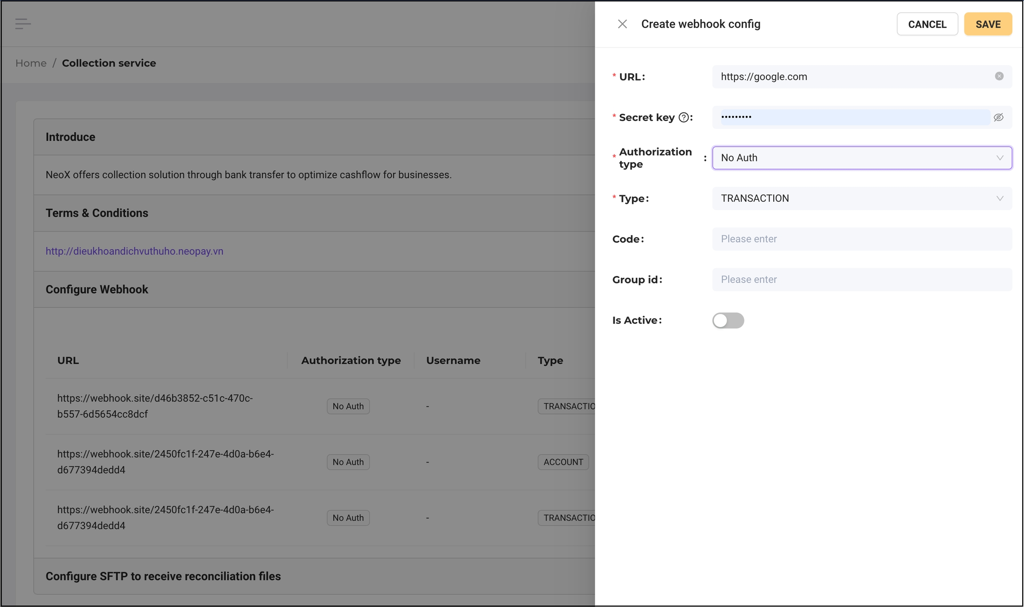Viewport: 1024px width, 607px height.
Task: Click the Secret key help question icon
Action: click(684, 118)
